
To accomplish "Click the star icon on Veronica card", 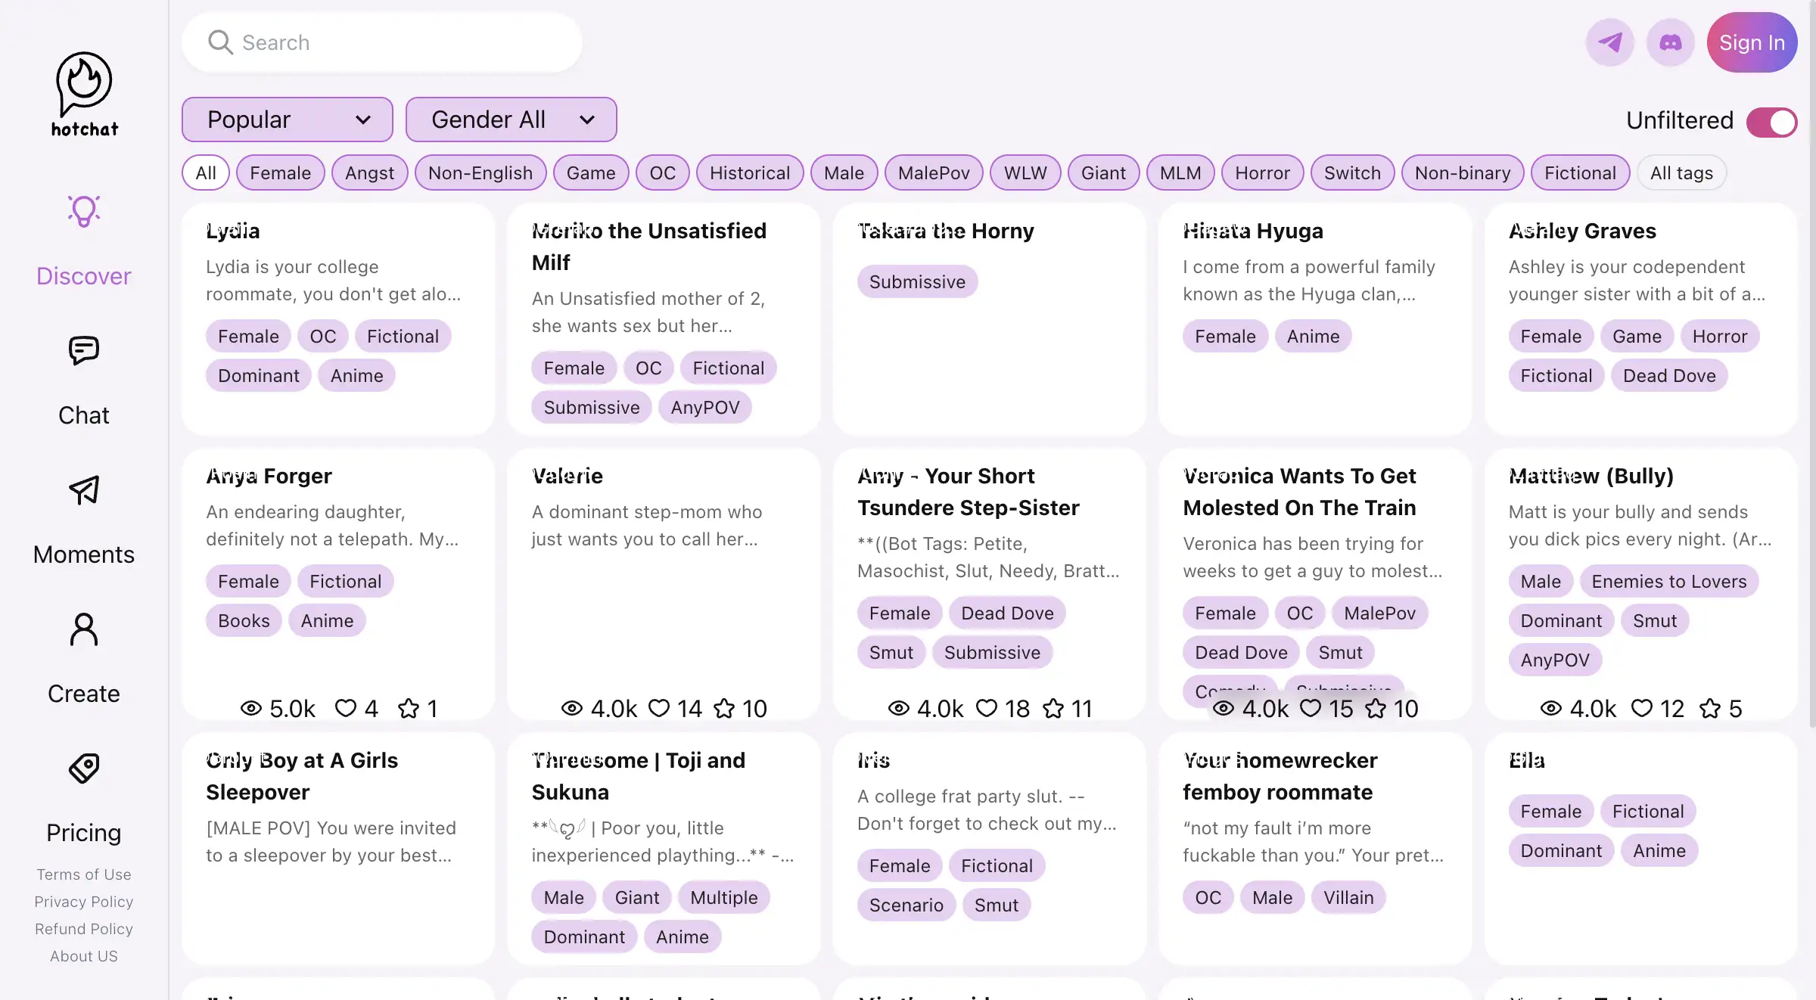I will (x=1376, y=708).
